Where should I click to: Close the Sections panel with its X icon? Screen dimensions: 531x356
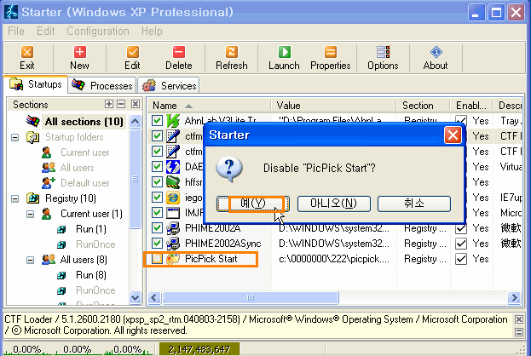(136, 104)
